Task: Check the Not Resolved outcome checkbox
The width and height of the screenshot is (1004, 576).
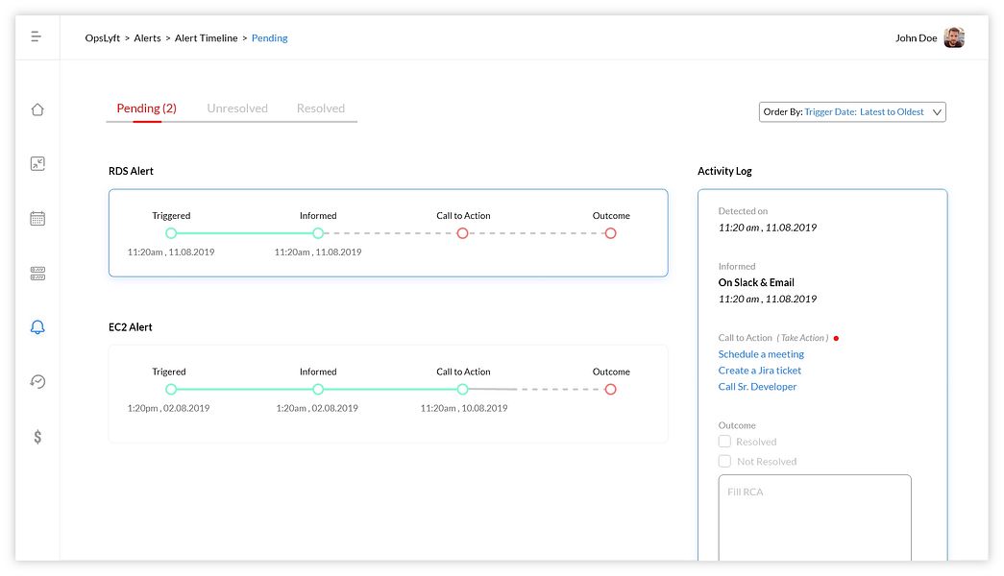Action: [725, 462]
